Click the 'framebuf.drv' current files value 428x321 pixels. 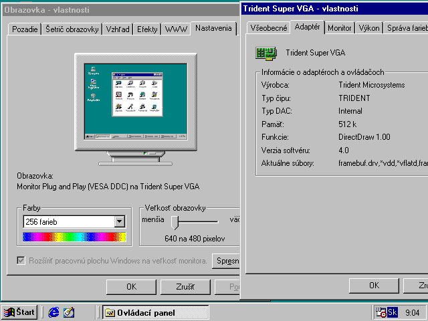tap(383, 163)
